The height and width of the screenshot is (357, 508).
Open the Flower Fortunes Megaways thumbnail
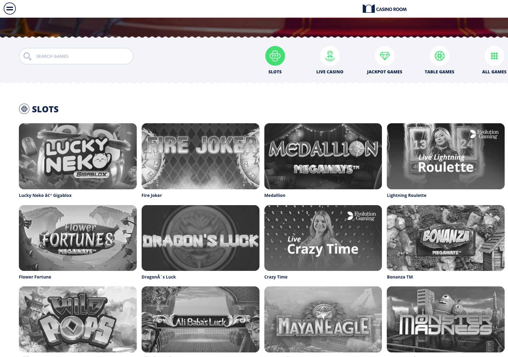coord(78,238)
